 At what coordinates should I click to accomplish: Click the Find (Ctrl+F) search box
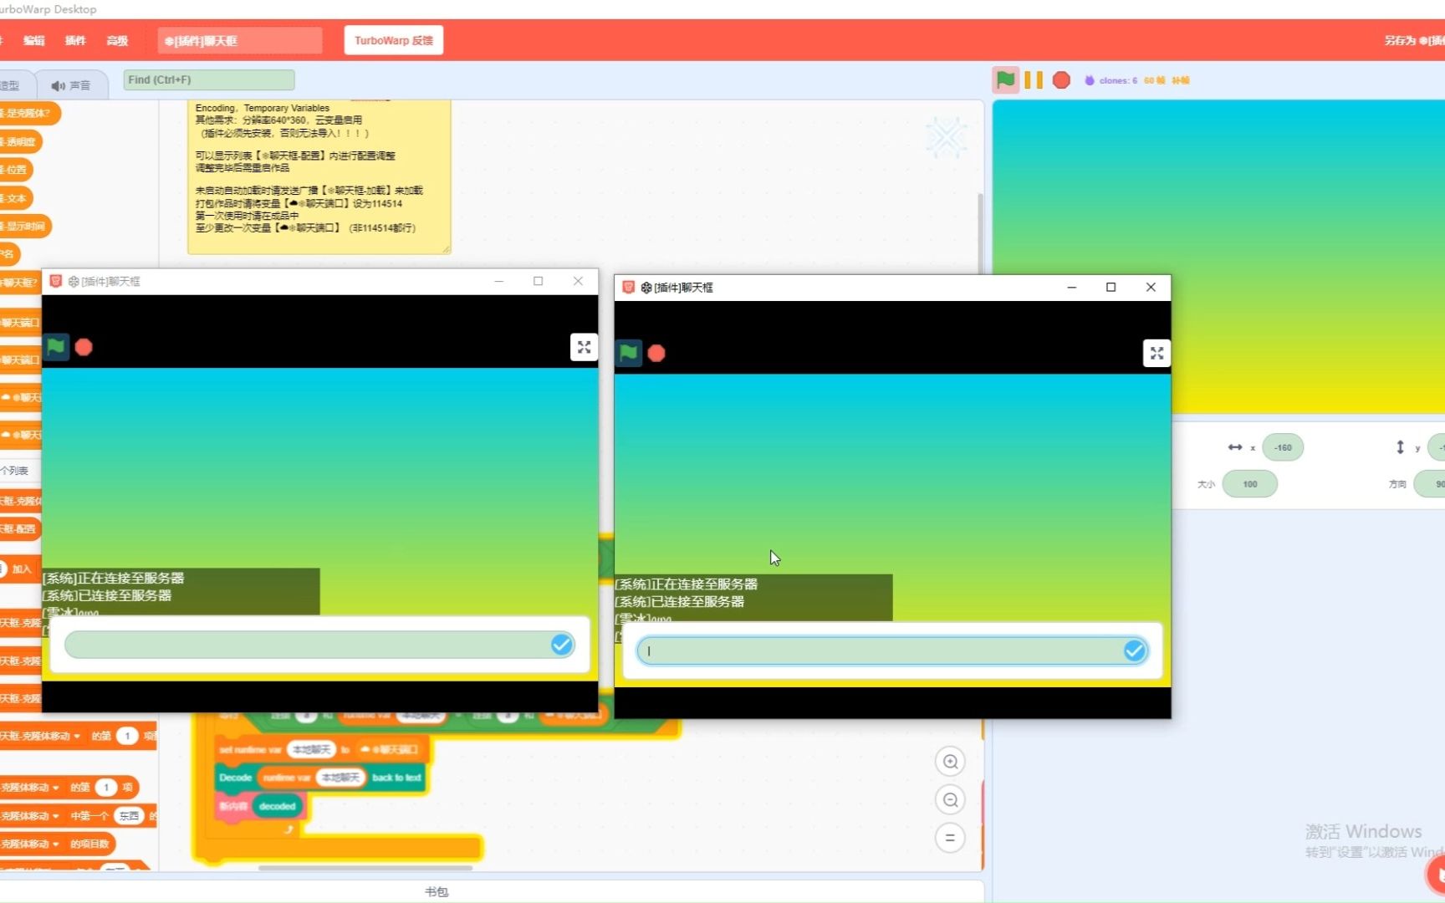(x=209, y=79)
